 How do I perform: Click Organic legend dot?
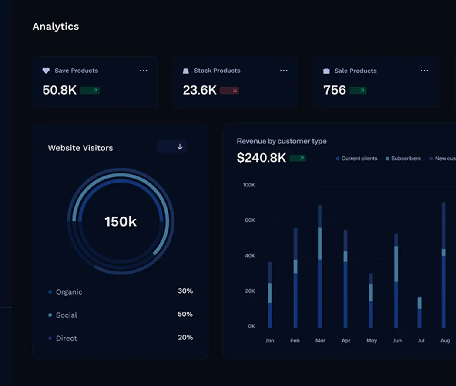coord(50,292)
